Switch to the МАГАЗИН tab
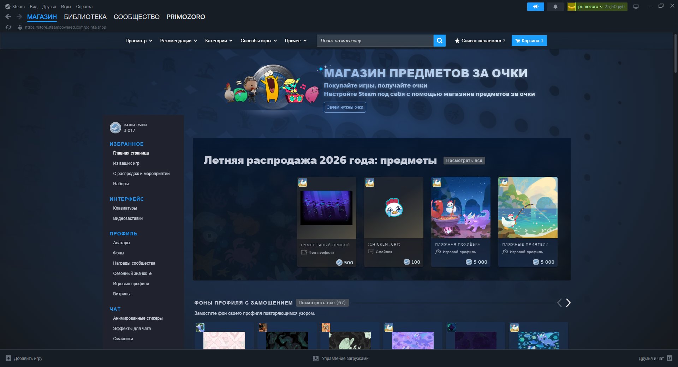Screen dimensions: 678x367 [42, 17]
